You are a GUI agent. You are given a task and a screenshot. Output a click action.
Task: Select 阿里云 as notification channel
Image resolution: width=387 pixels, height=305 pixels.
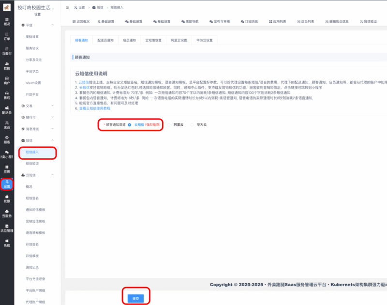170,124
